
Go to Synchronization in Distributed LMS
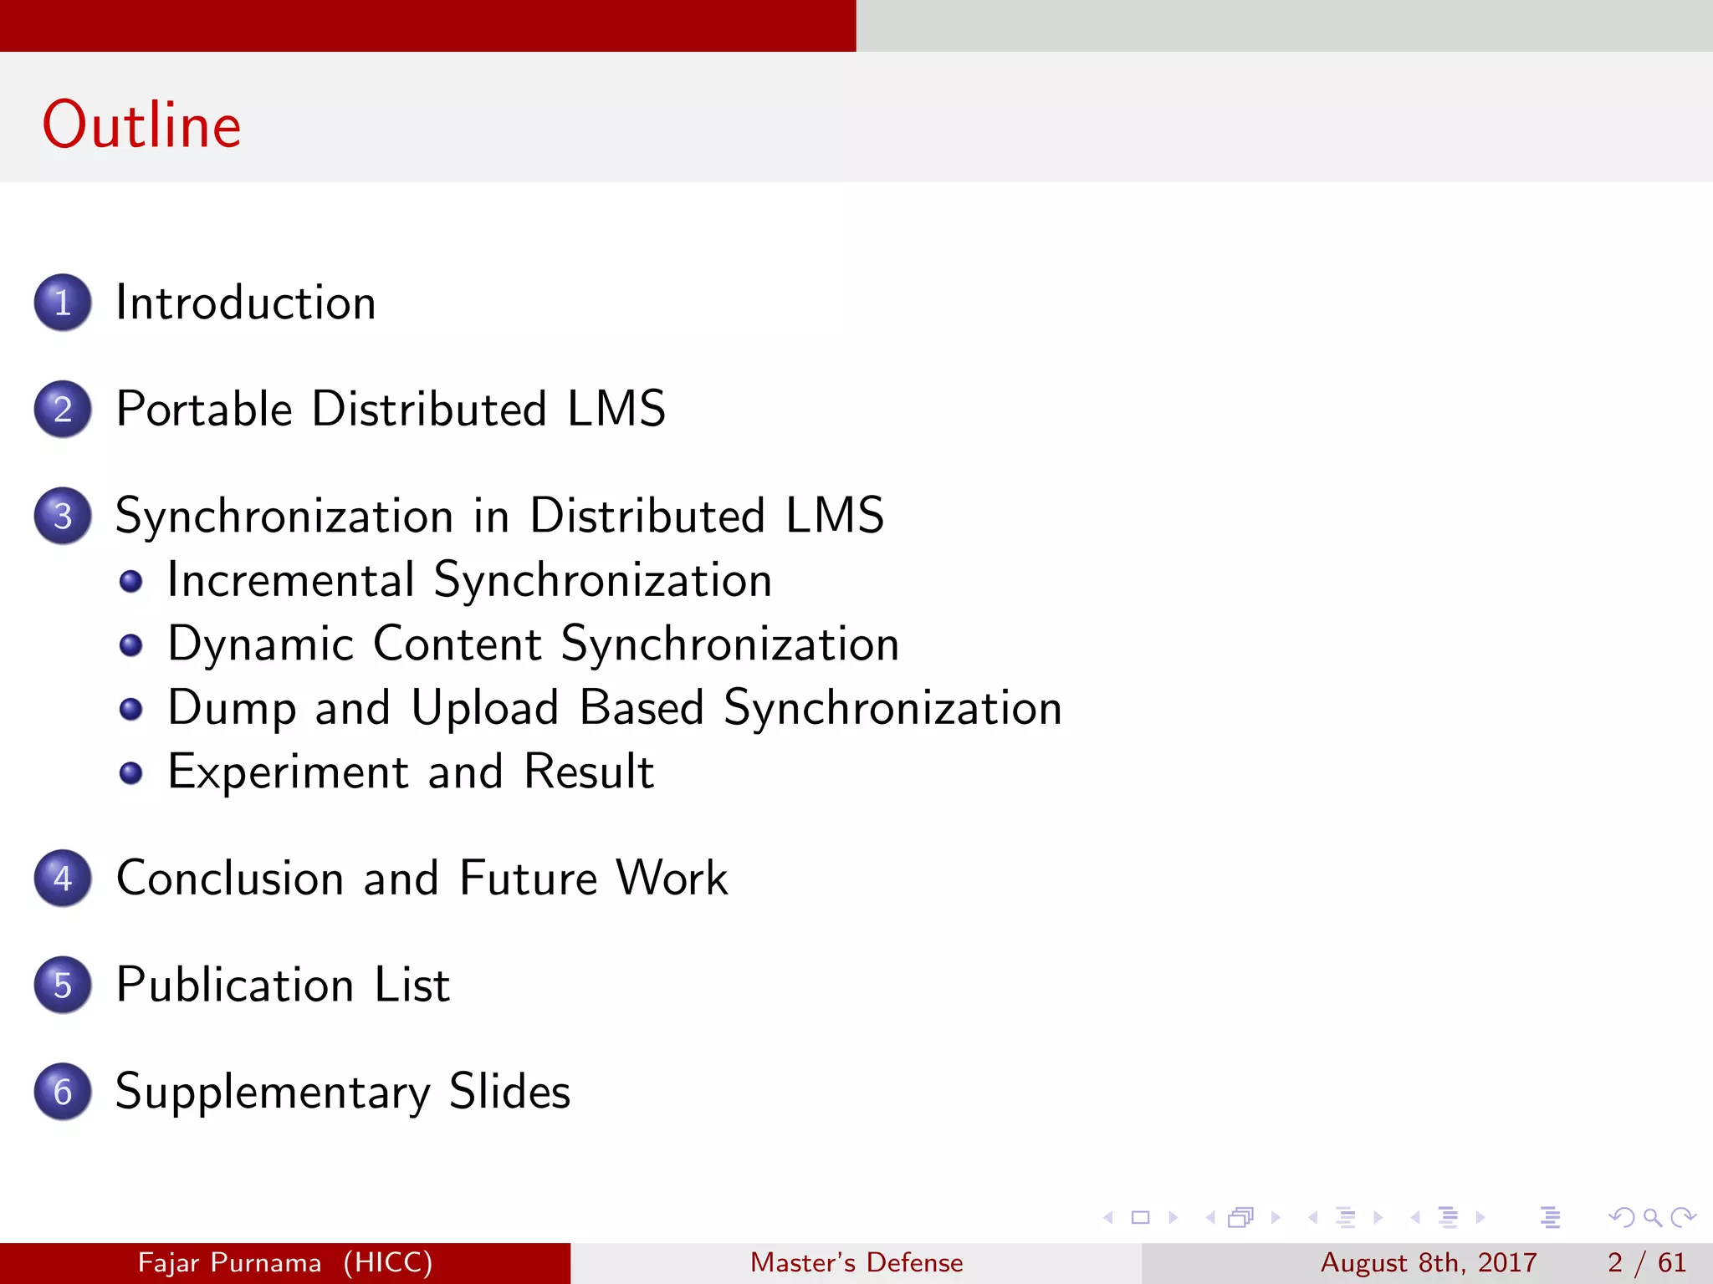tap(499, 515)
